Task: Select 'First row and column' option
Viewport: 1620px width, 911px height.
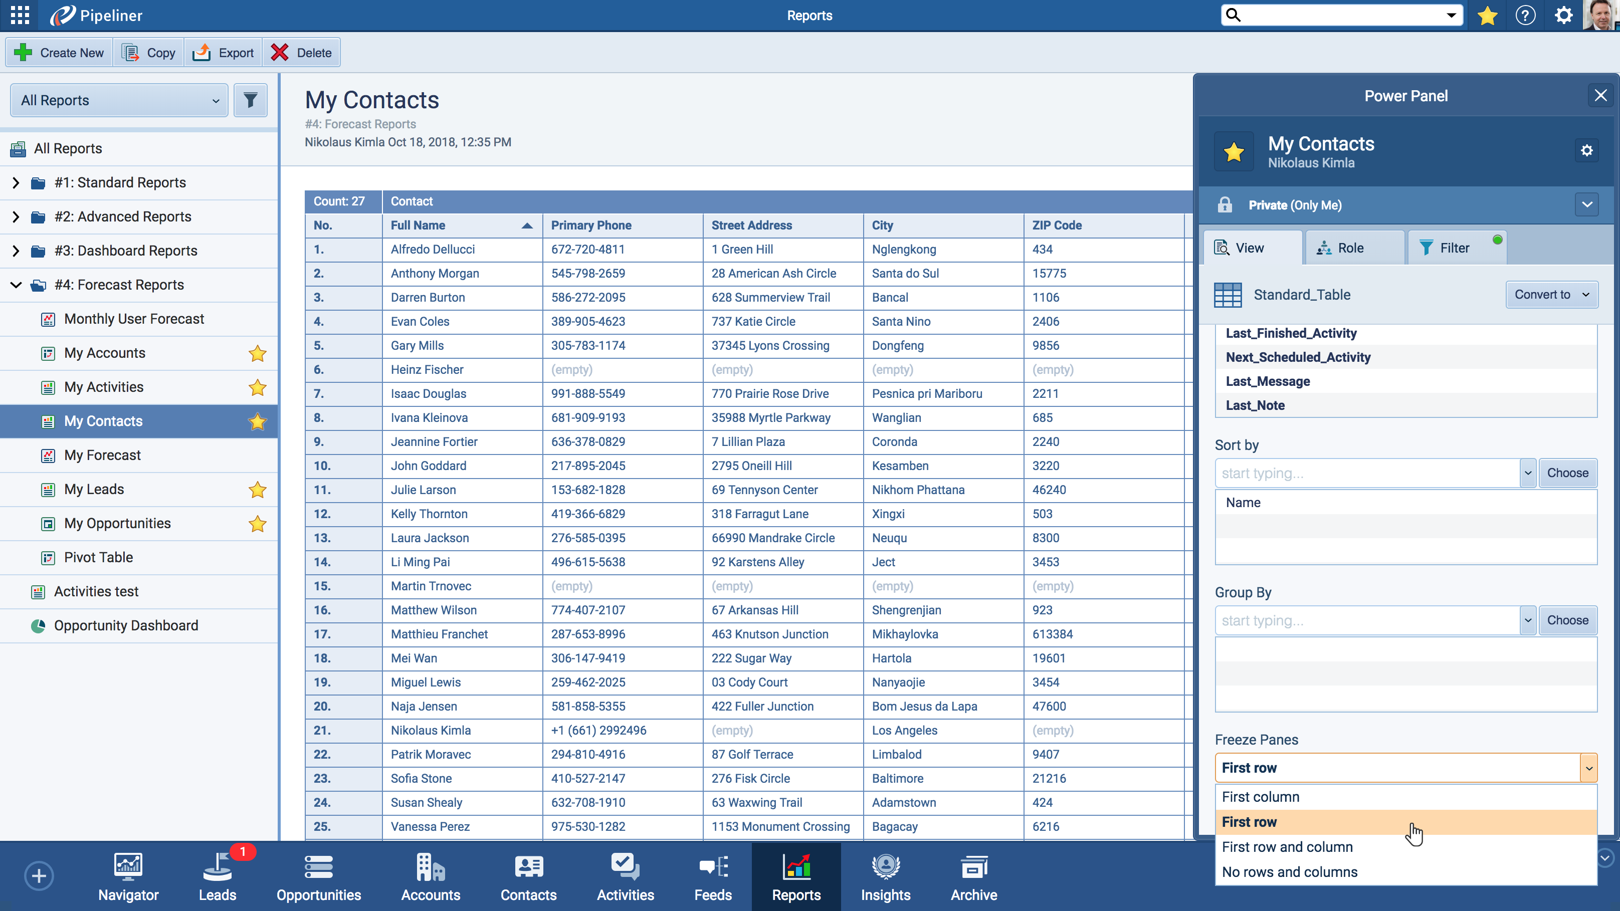Action: point(1287,847)
